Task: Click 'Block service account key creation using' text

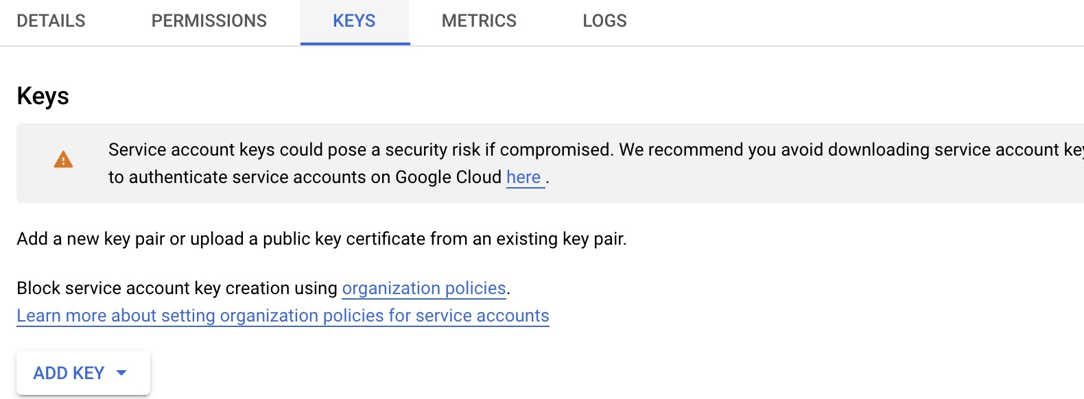Action: pos(177,288)
